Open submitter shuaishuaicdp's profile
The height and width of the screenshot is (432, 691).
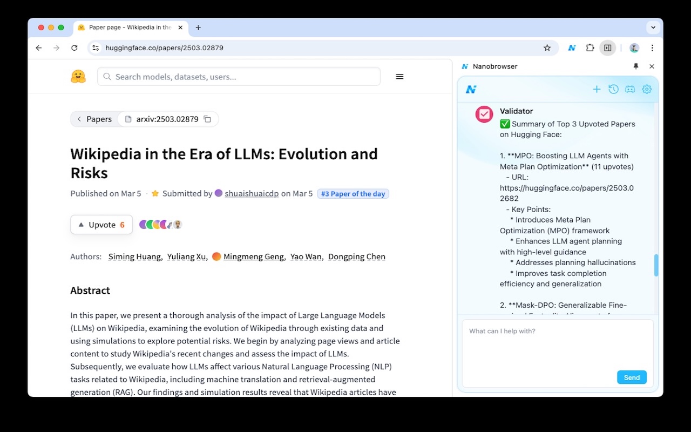[252, 193]
